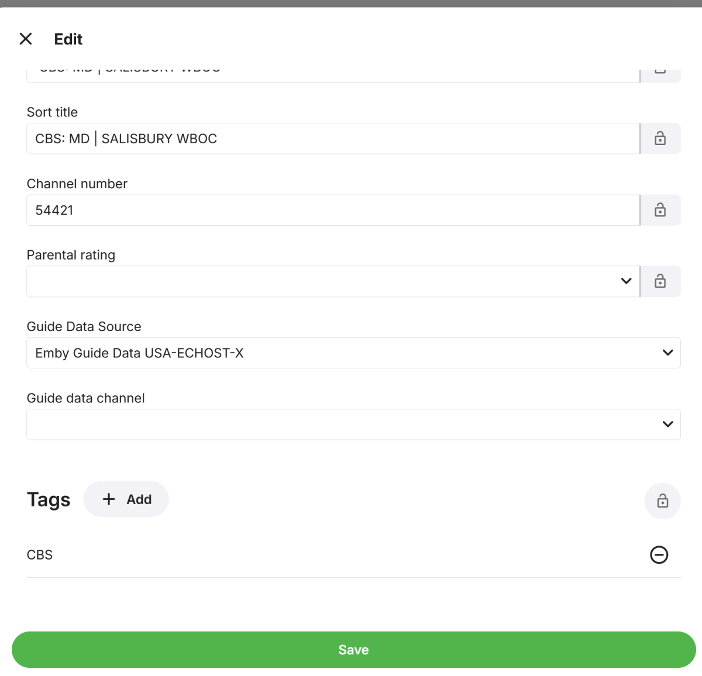The width and height of the screenshot is (702, 676).
Task: Click the 'Channel number' field label
Action: point(77,184)
